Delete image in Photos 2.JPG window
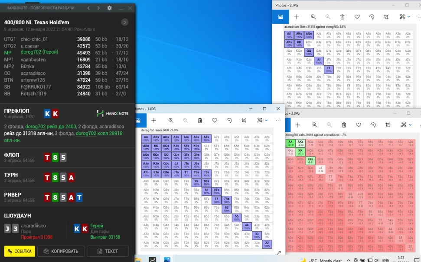Viewport: 421px width, 262px height. [343, 17]
